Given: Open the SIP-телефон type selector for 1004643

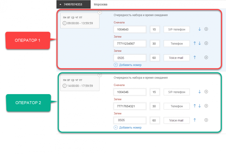Looking at the screenshot, I should (177, 29).
